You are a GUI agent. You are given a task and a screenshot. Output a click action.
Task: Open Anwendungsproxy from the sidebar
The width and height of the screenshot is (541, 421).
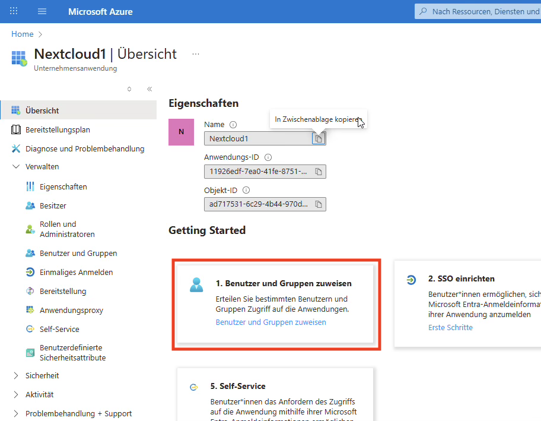[71, 310]
